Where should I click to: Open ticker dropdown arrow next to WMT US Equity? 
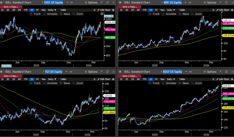(x=185, y=2)
